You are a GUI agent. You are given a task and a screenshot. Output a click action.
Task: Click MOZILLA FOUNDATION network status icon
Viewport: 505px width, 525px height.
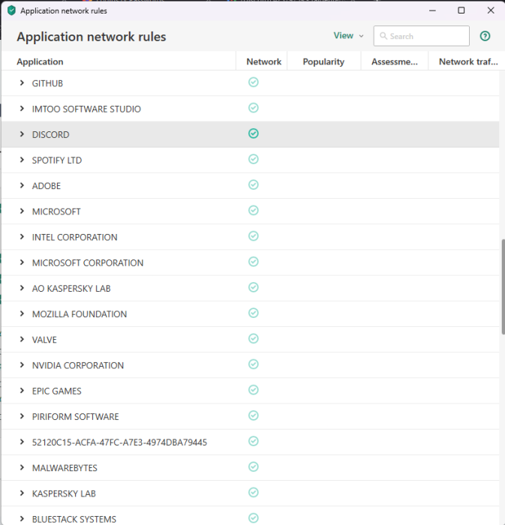(x=254, y=313)
